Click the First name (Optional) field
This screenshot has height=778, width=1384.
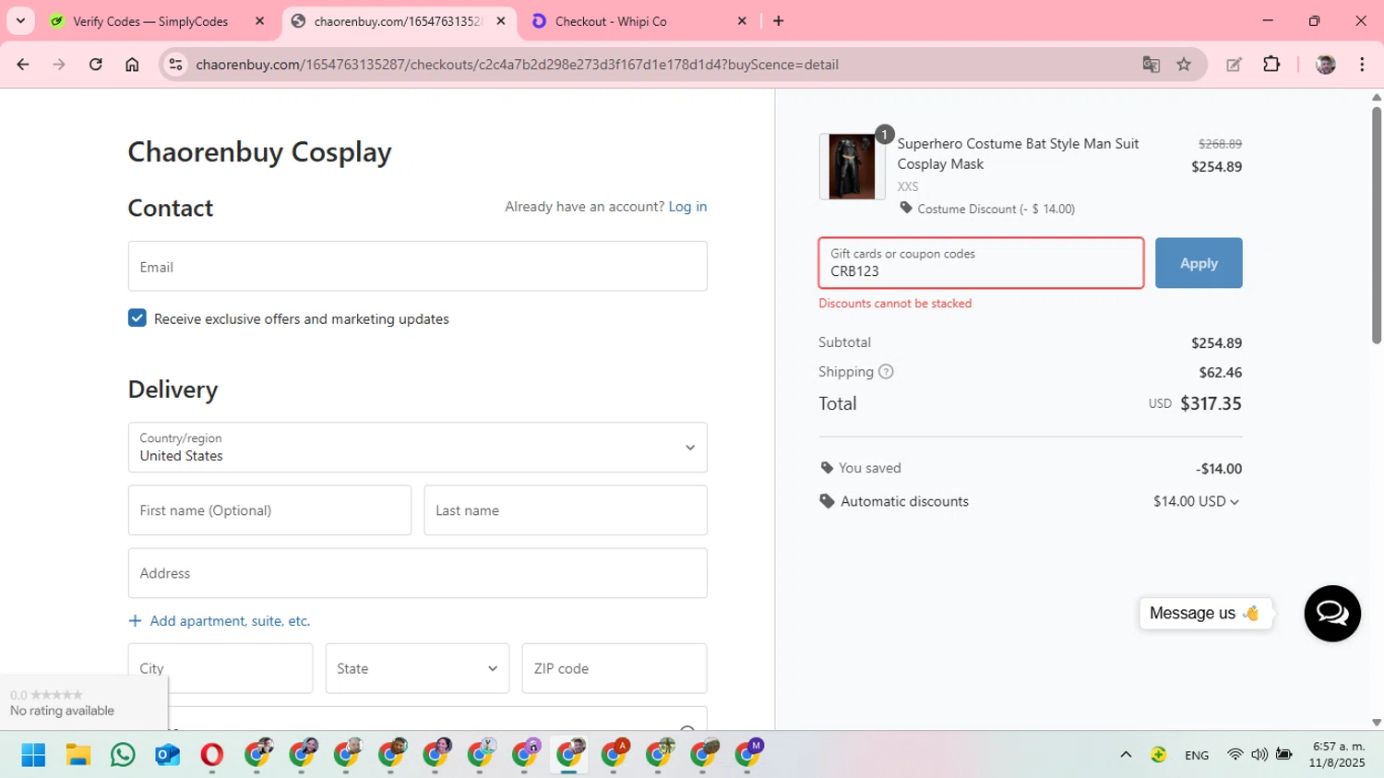(x=269, y=510)
